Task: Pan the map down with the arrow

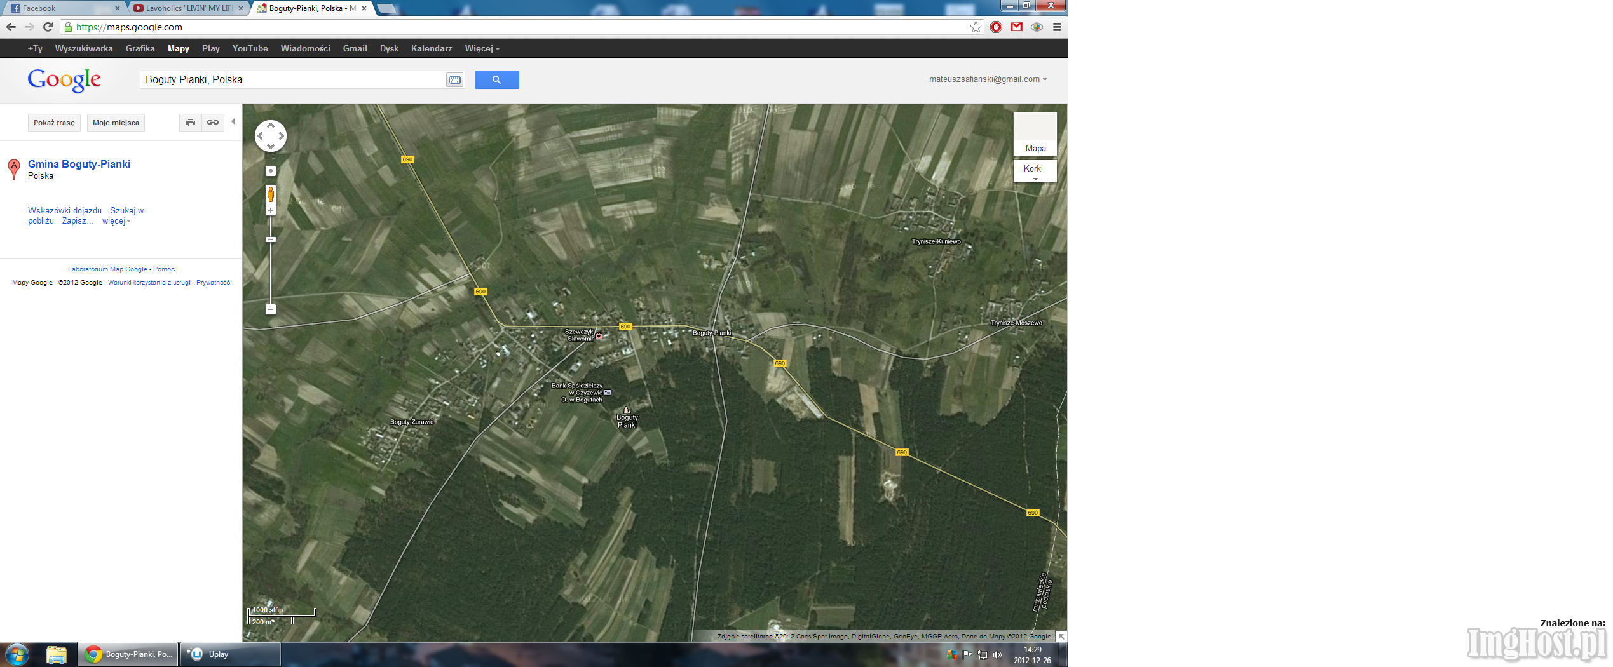Action: tap(271, 146)
